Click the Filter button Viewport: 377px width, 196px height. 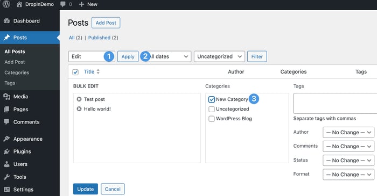(257, 56)
